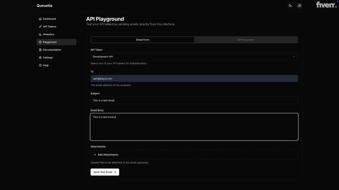This screenshot has height=190, width=339.
Task: Open the Documentation page
Action: [56, 50]
